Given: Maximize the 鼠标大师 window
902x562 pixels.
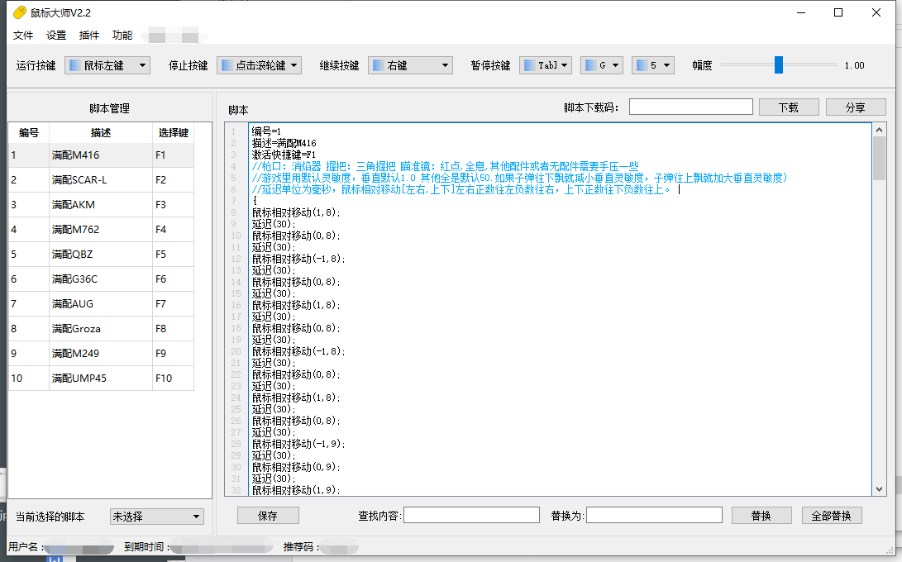Looking at the screenshot, I should tap(838, 12).
